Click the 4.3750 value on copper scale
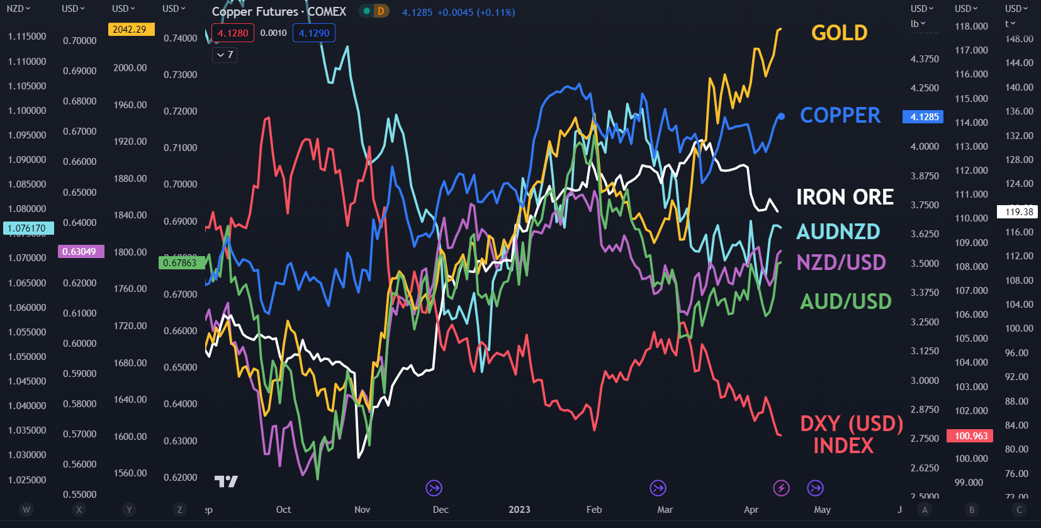Screen dimensions: 1041x528 (x=925, y=59)
